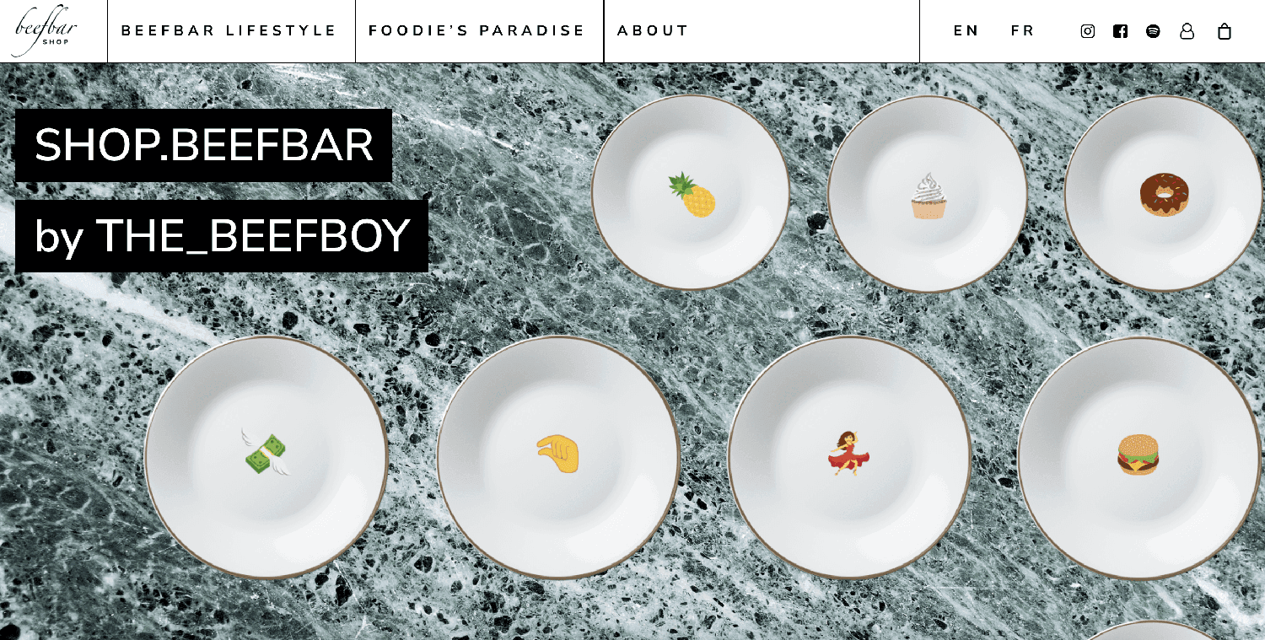The image size is (1265, 640).
Task: Select the flying money emoji plate
Action: click(266, 458)
